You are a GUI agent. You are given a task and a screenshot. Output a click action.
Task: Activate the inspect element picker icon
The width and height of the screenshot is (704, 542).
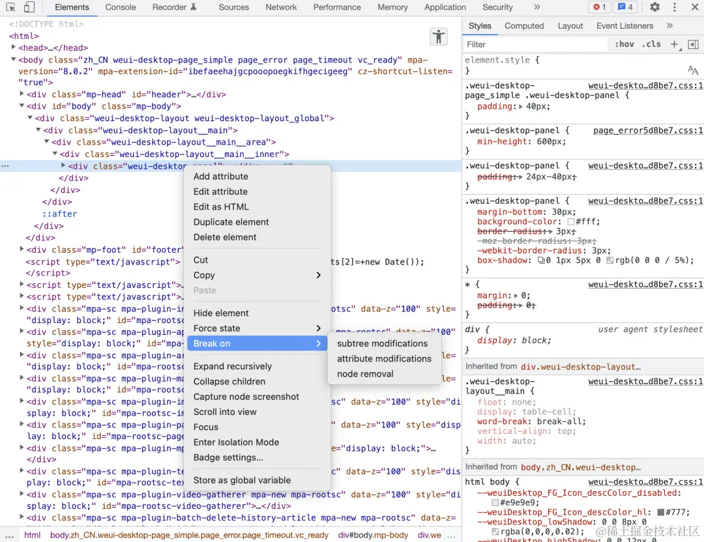pos(10,7)
